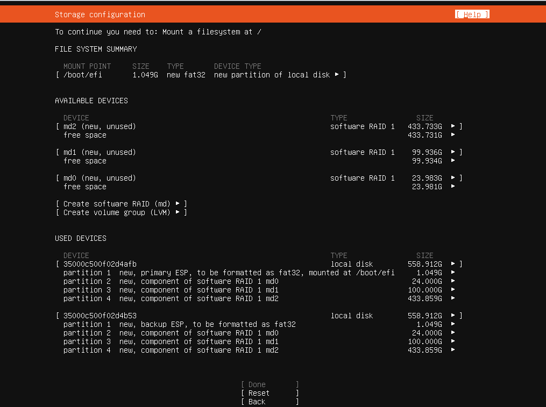This screenshot has height=407, width=546.
Task: Click arrow for 100.000G md1 partition on first disk
Action: 453,290
